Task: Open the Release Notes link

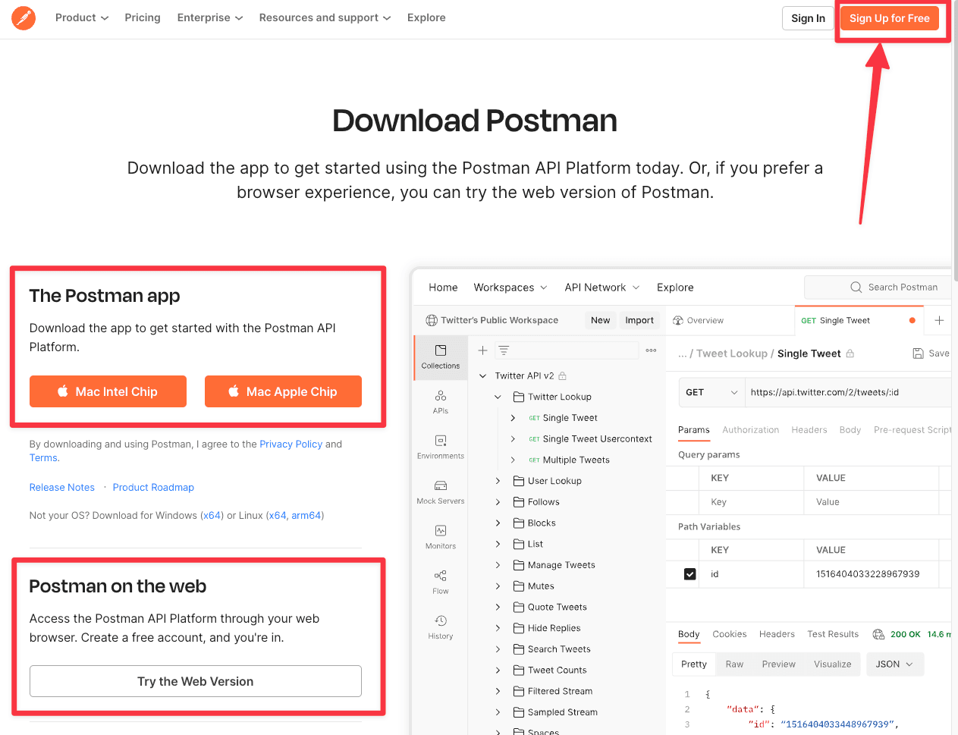Action: click(62, 488)
